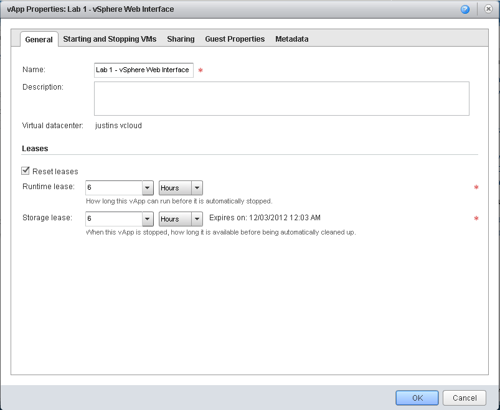
Task: Click the Storage lease value field
Action: [114, 219]
